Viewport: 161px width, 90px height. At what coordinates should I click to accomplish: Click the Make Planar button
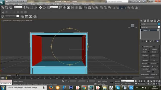point(146,66)
